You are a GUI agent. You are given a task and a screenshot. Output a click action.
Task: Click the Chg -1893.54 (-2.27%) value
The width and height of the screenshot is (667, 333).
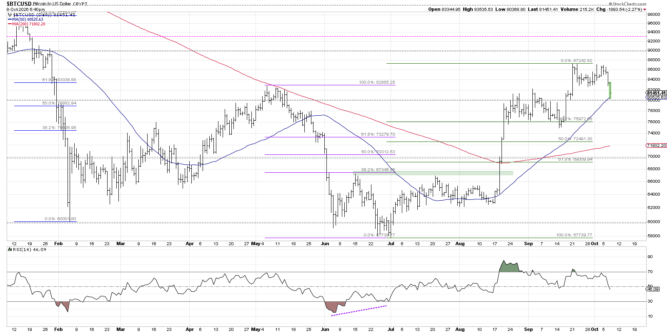pos(619,9)
